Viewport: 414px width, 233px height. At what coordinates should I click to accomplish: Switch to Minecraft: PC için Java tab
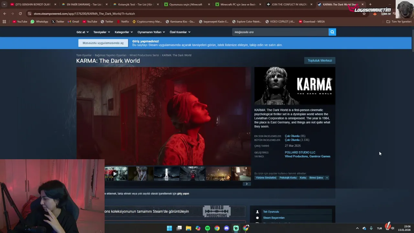pyautogui.click(x=238, y=5)
